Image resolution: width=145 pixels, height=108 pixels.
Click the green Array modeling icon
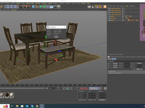point(44,7)
